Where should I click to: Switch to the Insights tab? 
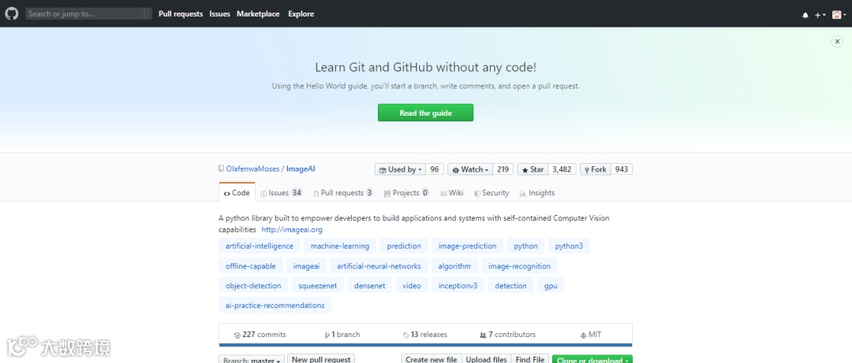pyautogui.click(x=537, y=193)
